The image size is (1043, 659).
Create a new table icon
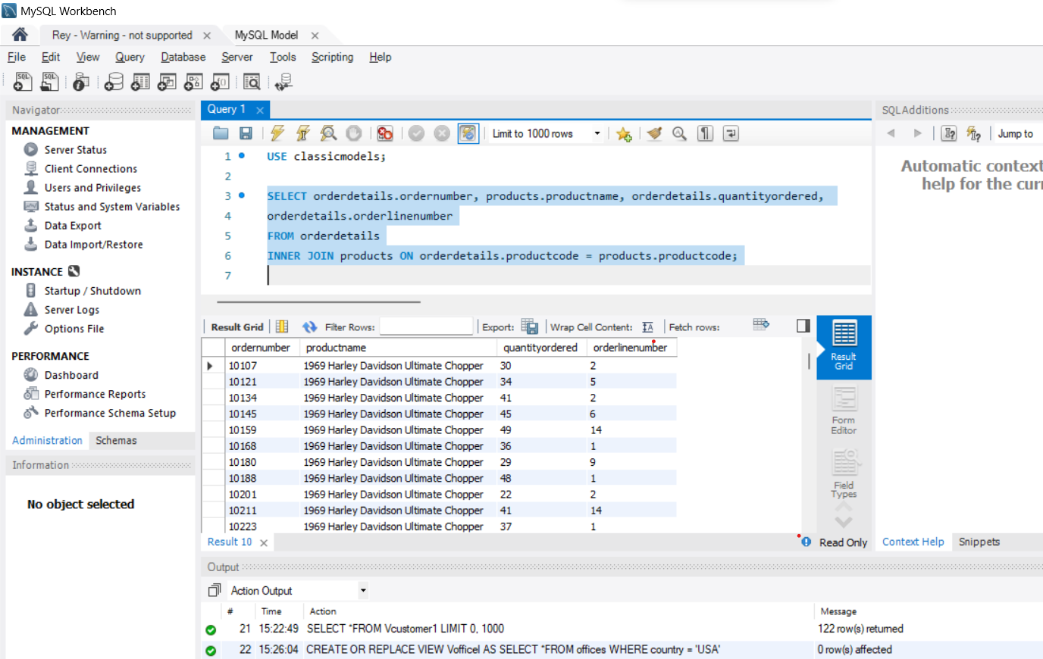pos(140,82)
